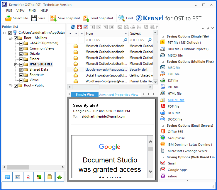Collapse Saving Options (Multiple Files) section
This screenshot has width=217, height=190.
click(x=163, y=62)
